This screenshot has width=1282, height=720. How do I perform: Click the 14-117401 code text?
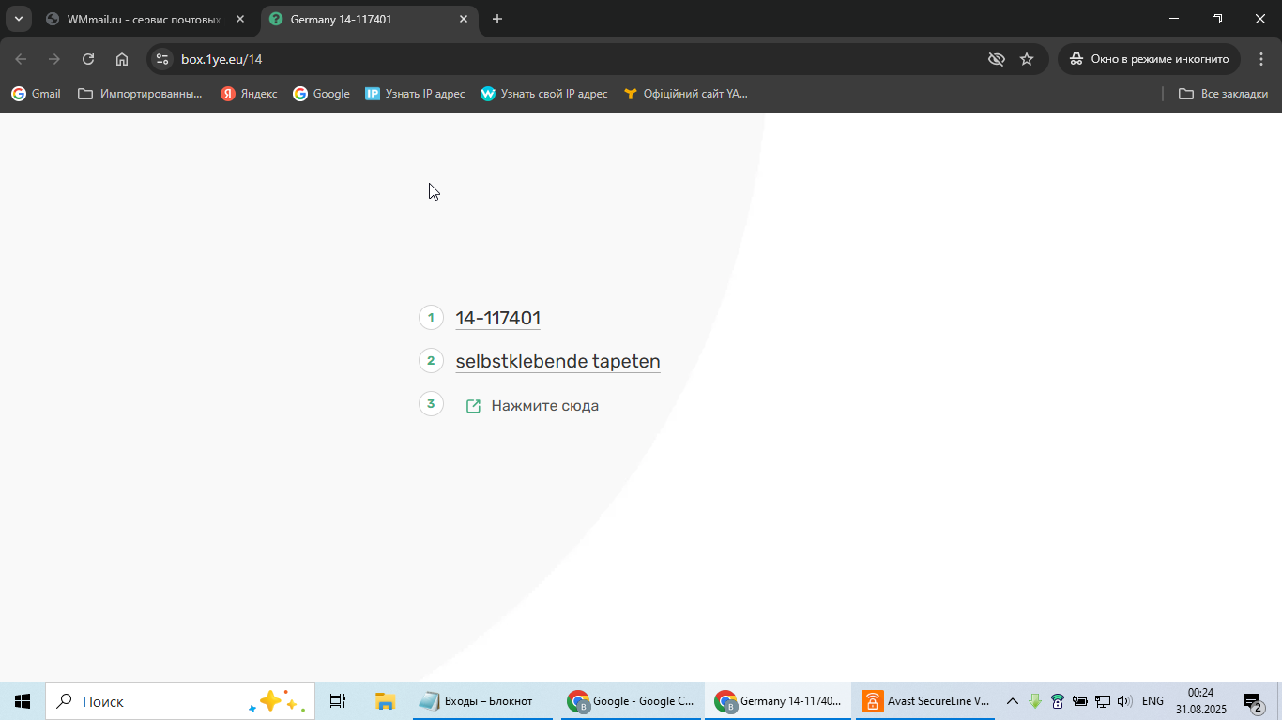(497, 318)
